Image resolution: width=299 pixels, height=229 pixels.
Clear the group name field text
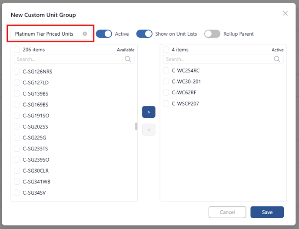point(85,34)
